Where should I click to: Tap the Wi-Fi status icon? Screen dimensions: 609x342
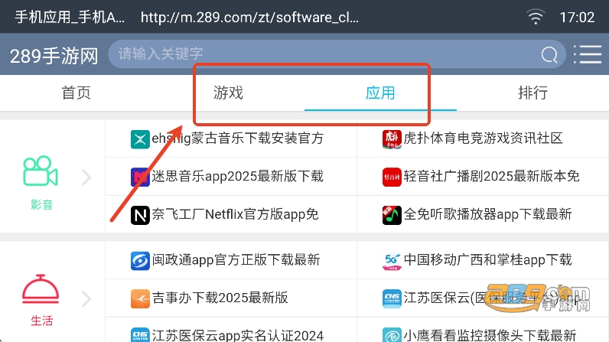point(536,17)
